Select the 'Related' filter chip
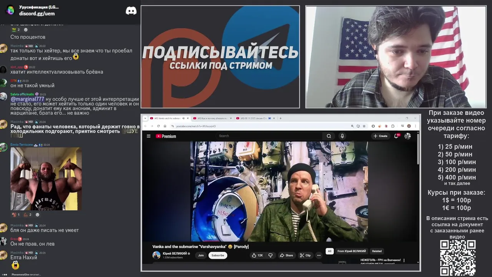 [x=377, y=251]
